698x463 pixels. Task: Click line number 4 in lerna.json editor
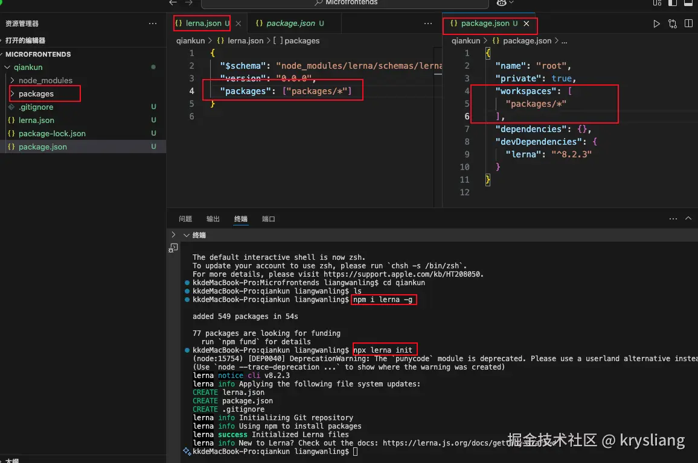[x=191, y=91]
